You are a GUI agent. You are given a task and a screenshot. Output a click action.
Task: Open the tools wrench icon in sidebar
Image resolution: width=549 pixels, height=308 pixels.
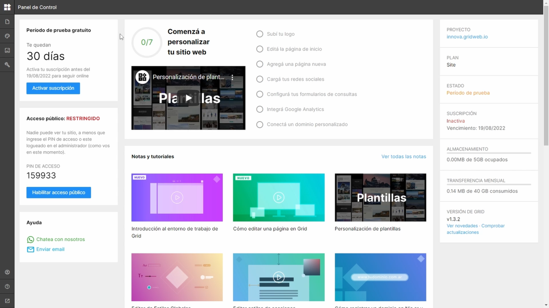point(7,65)
